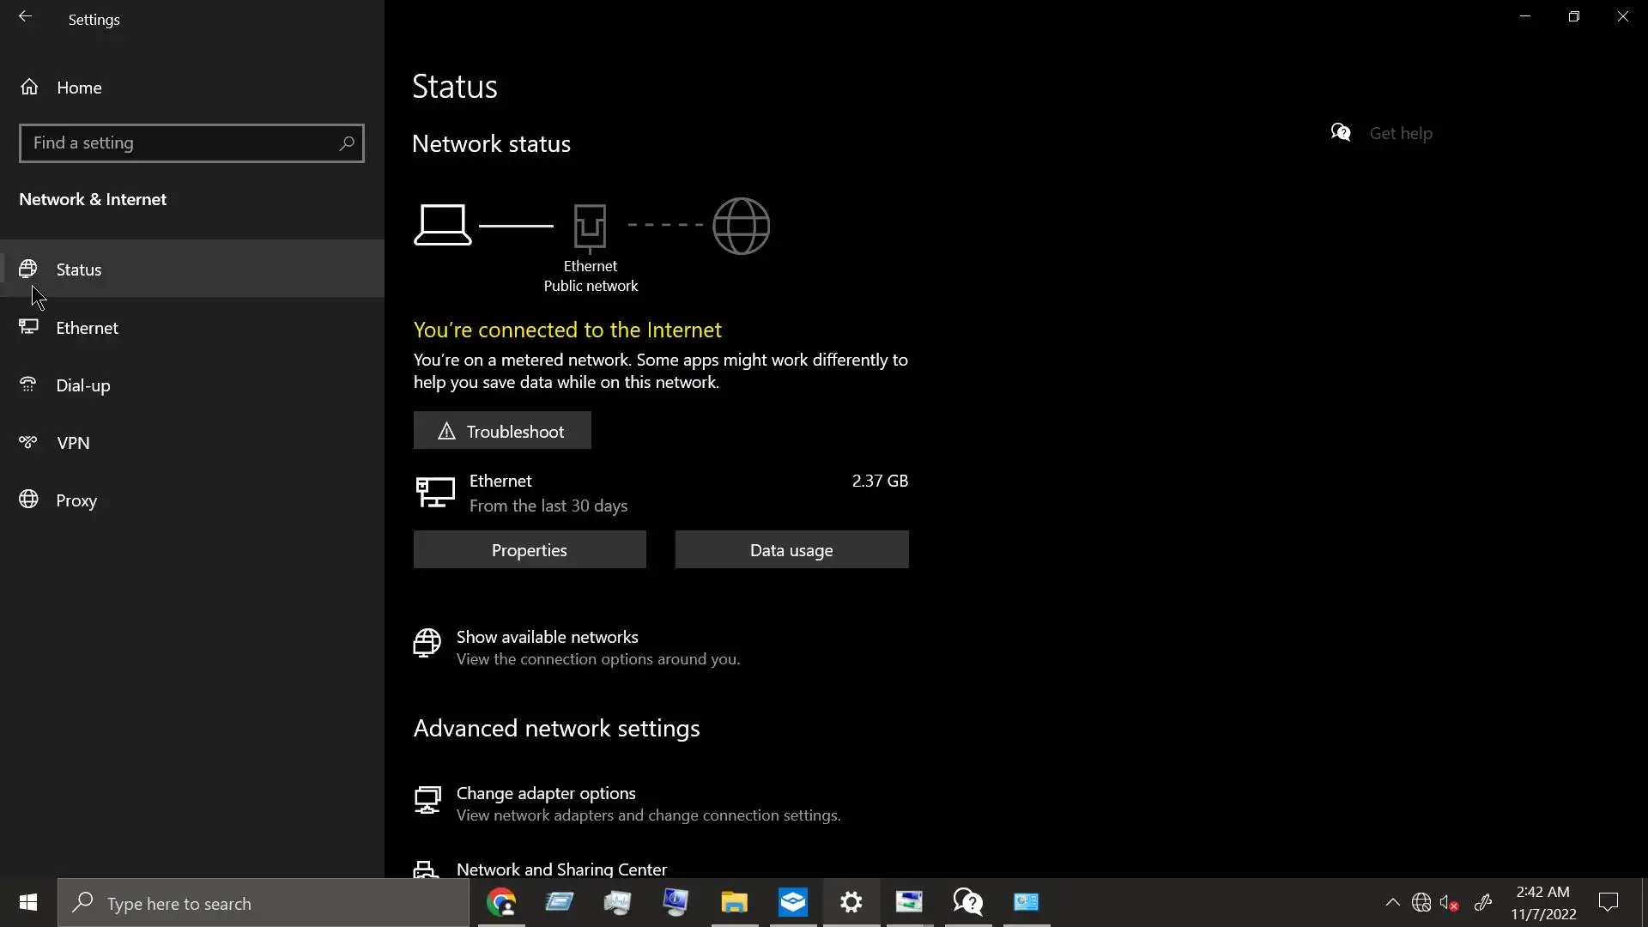1648x927 pixels.
Task: Open Ethernet Properties button
Action: pyautogui.click(x=529, y=550)
